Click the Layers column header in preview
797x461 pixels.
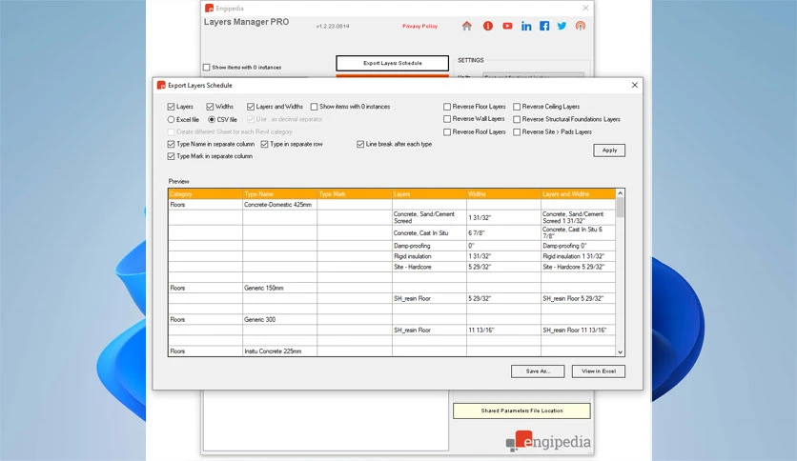[x=429, y=194]
